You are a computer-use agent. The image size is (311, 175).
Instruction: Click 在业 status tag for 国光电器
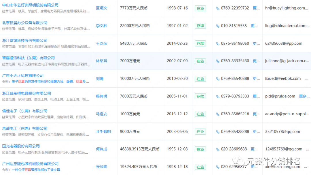[x=200, y=149]
